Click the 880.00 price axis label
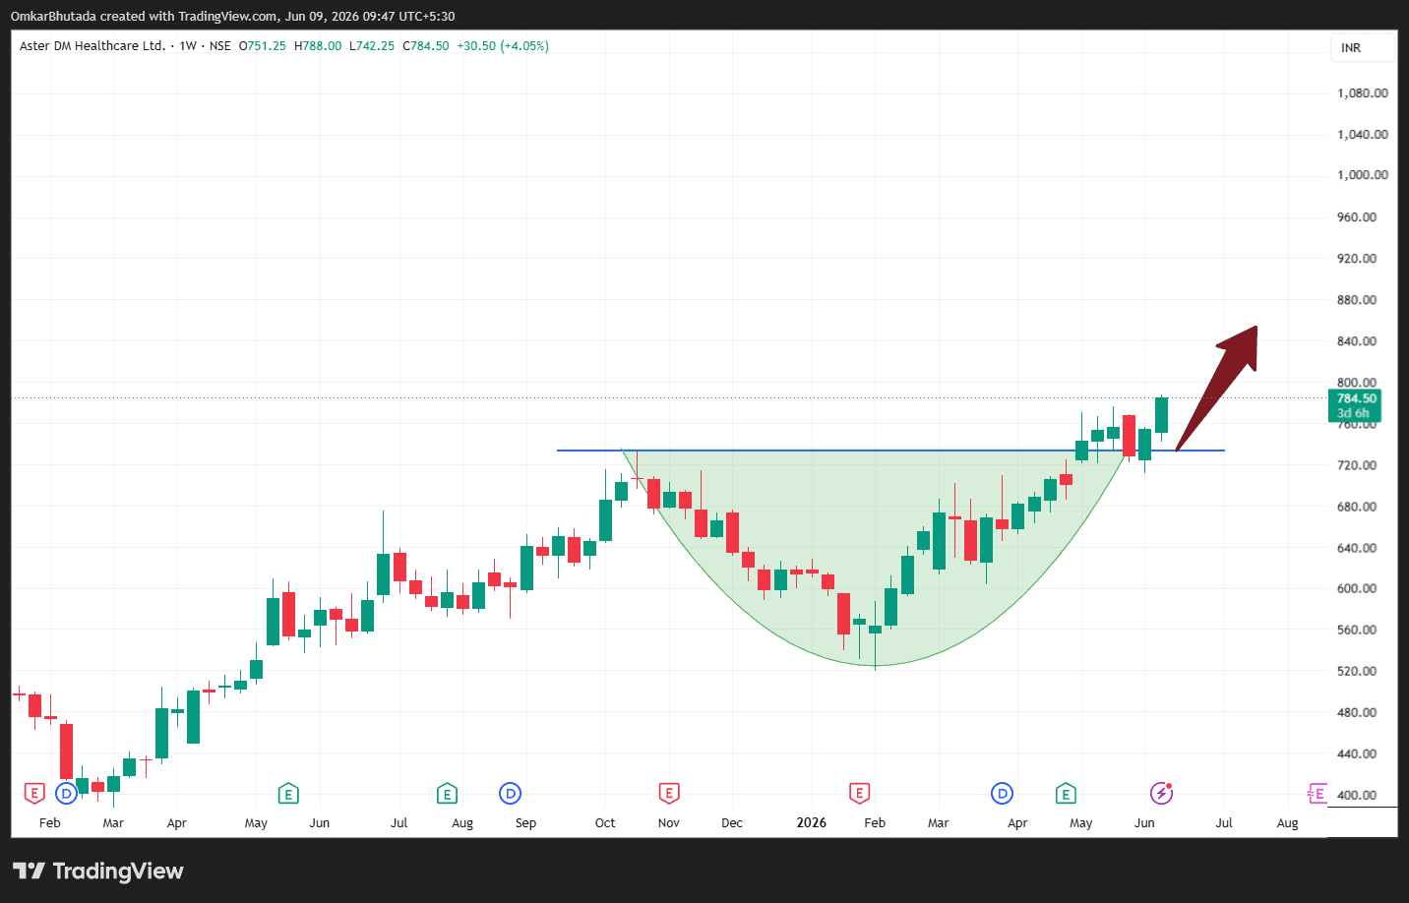Viewport: 1409px width, 903px height. (1357, 300)
